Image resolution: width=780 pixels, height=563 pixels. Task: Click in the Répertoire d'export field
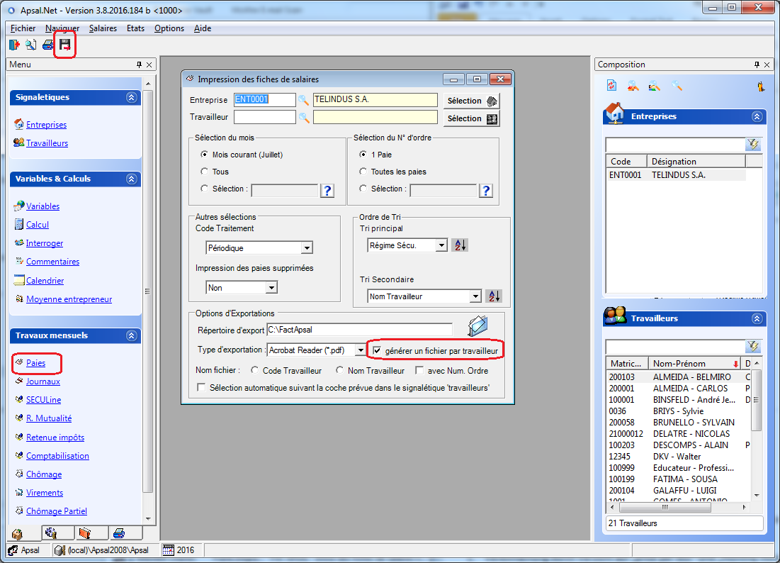(358, 329)
